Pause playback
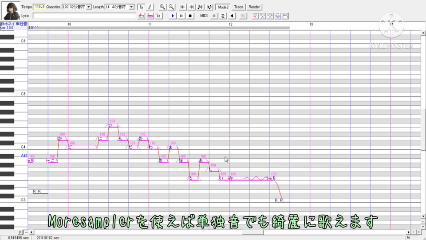Image resolution: width=426 pixels, height=240 pixels. coord(181,16)
